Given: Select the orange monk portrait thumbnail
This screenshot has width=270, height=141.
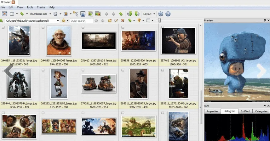Looking at the screenshot, I should [x=59, y=41].
